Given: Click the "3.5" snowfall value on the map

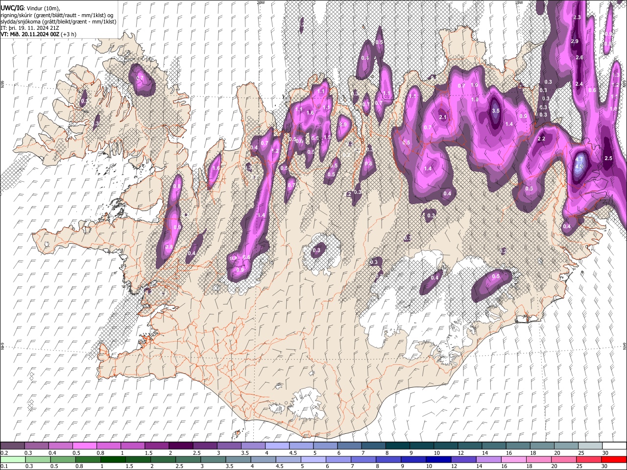Looking at the screenshot, I should pyautogui.click(x=495, y=111).
